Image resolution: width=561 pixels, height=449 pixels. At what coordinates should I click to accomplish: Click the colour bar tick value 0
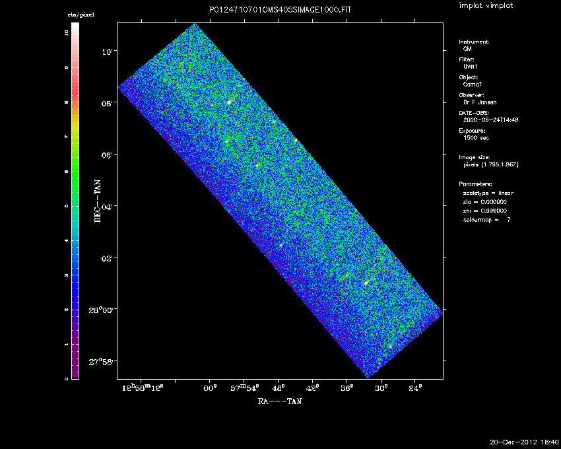point(66,378)
